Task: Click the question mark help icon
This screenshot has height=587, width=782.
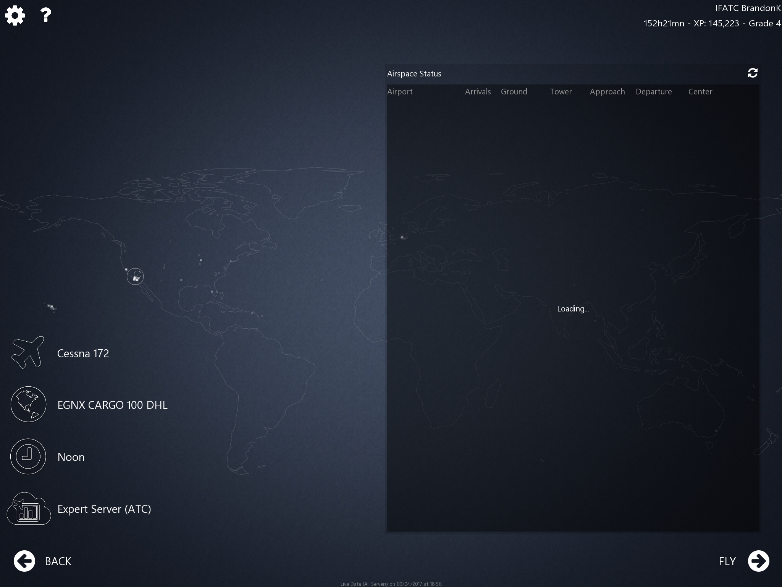Action: [x=45, y=15]
